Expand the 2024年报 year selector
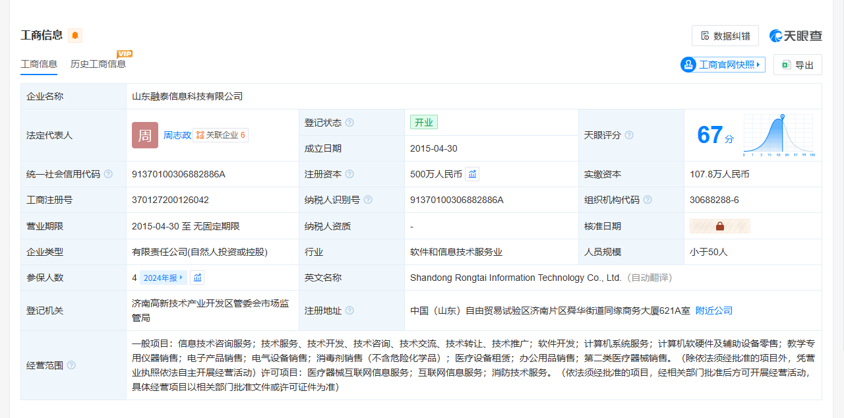Screen dimensions: 844x418 (x=164, y=278)
